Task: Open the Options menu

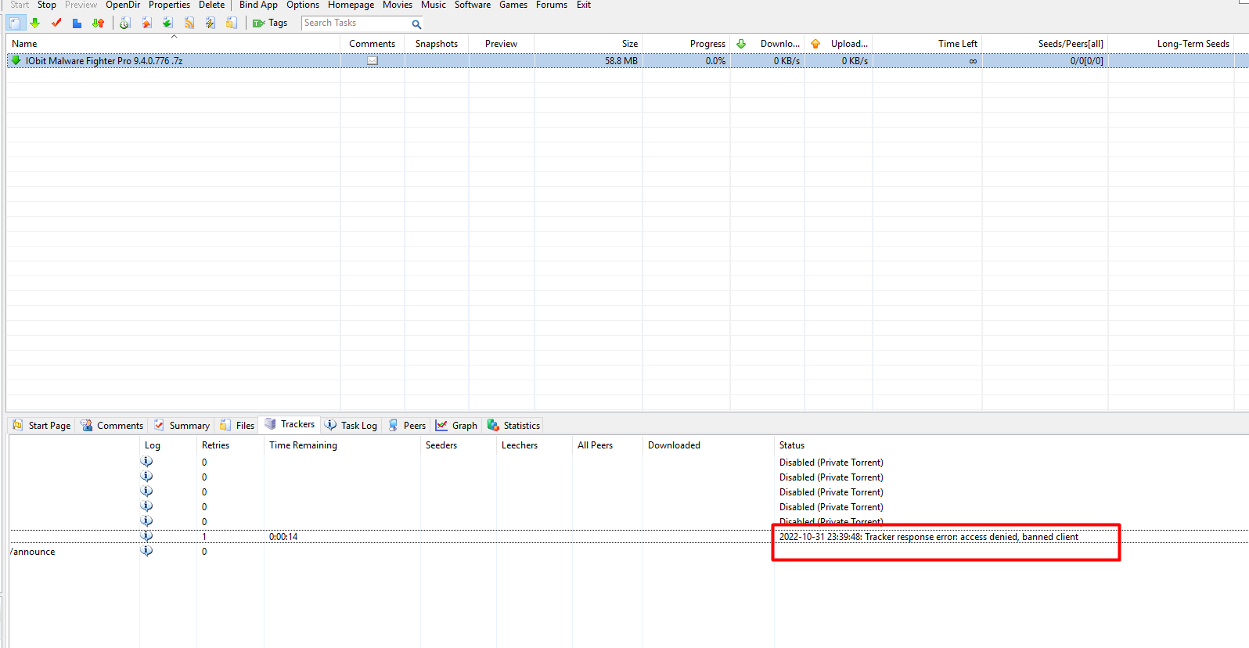Action: click(x=303, y=5)
